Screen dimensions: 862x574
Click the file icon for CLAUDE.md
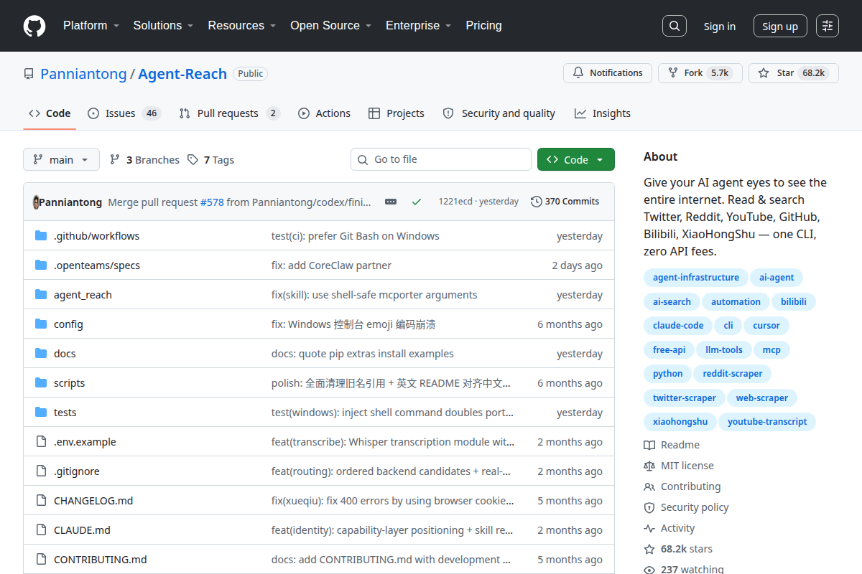point(41,530)
